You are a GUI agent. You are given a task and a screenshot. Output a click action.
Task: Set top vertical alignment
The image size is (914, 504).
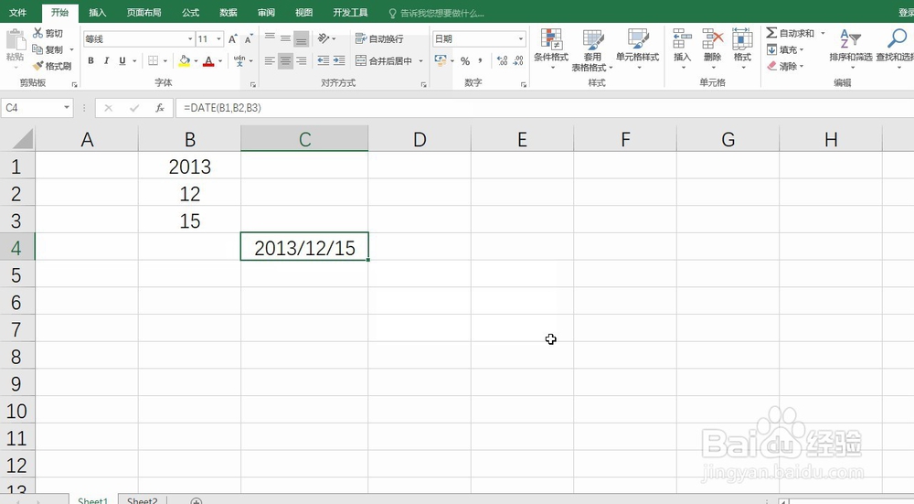(x=270, y=38)
